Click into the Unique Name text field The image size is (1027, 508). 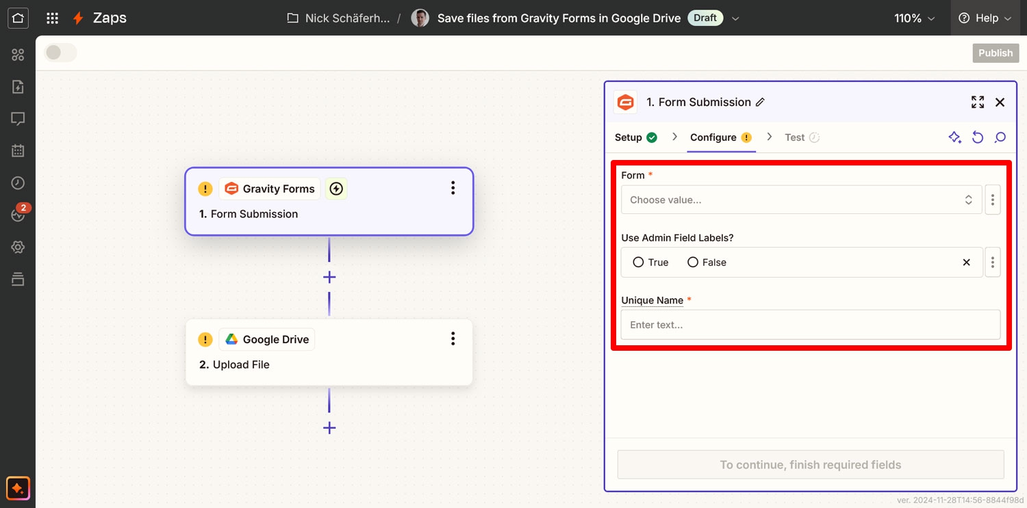811,325
